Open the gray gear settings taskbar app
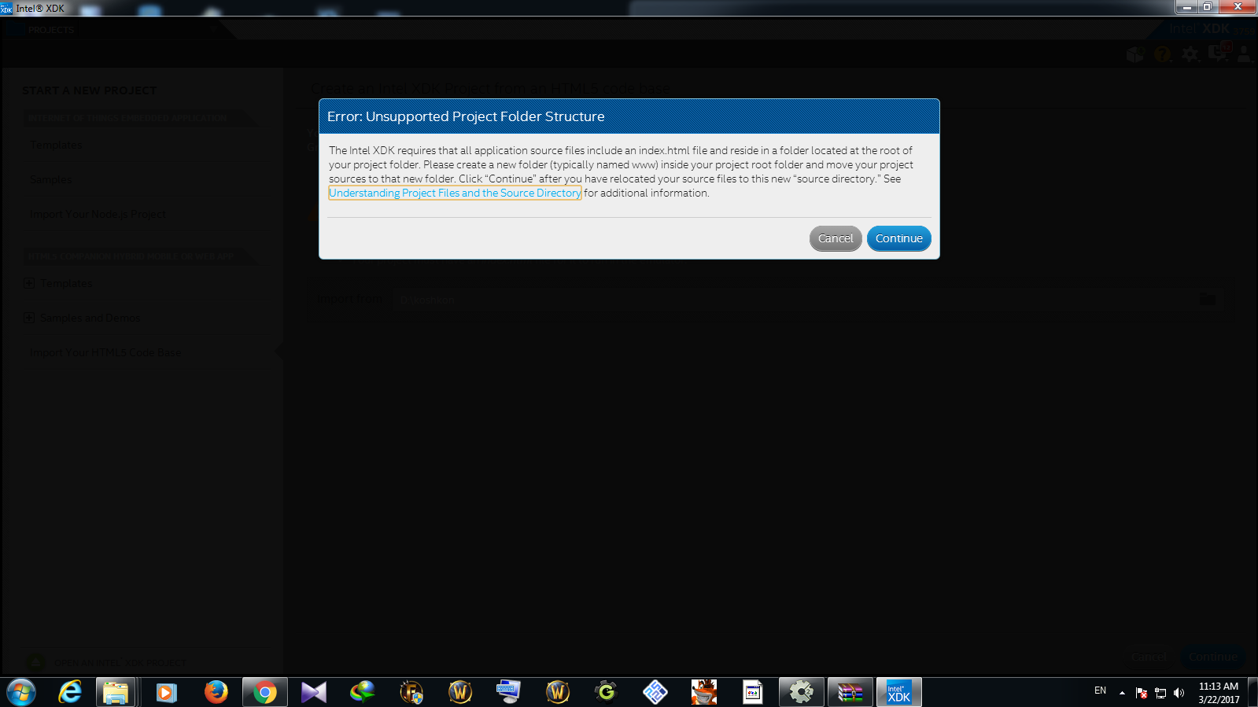This screenshot has width=1258, height=707. [802, 692]
